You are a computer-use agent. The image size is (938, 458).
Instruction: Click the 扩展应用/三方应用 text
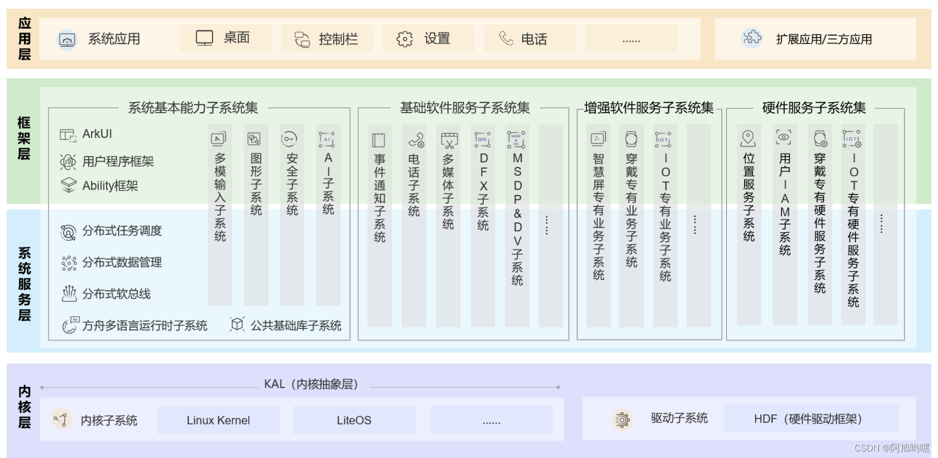[x=824, y=39]
